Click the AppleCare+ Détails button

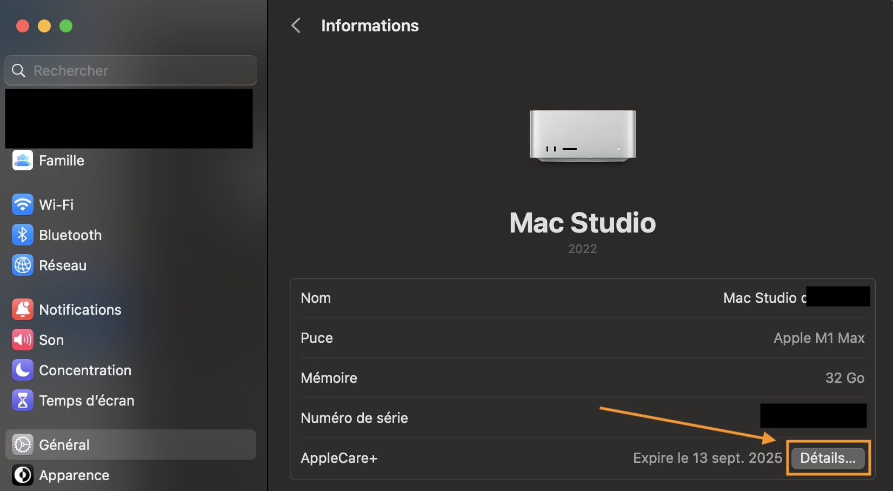828,459
